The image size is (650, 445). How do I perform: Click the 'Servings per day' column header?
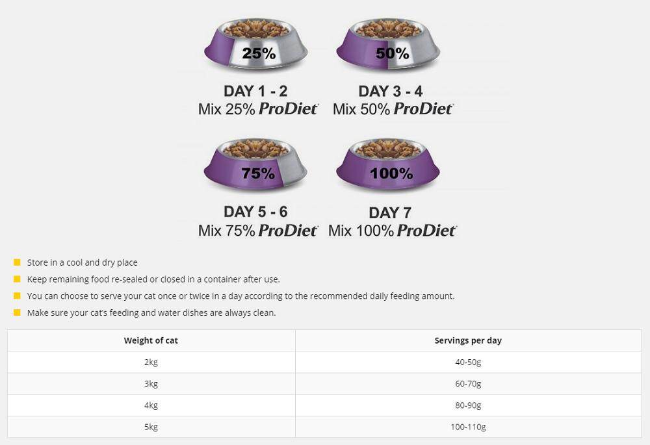(x=468, y=340)
